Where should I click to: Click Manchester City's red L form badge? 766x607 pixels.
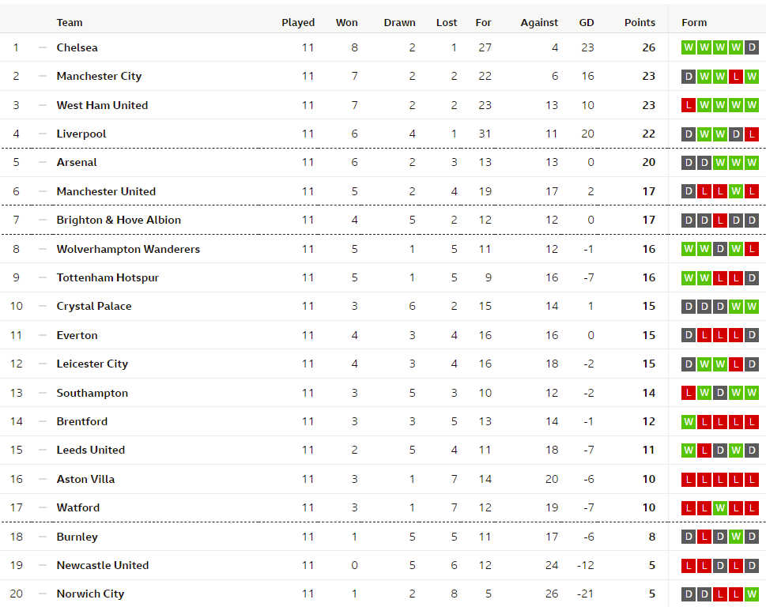736,76
